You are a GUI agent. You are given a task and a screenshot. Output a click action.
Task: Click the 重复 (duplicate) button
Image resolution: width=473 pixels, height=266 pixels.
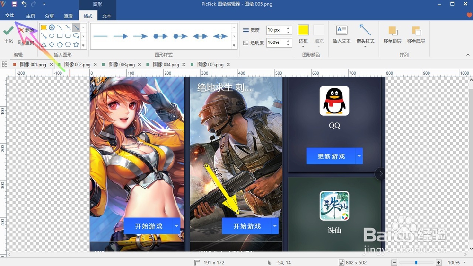26,43
